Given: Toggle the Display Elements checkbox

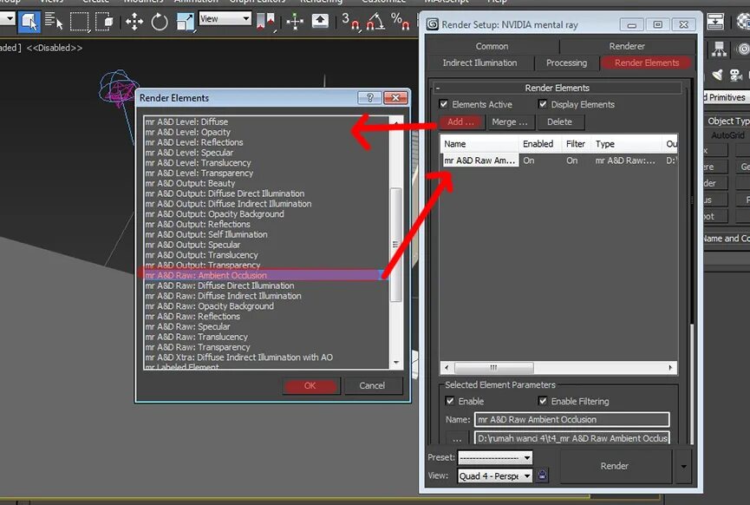Looking at the screenshot, I should pyautogui.click(x=543, y=104).
